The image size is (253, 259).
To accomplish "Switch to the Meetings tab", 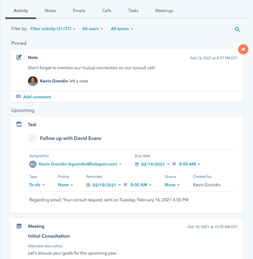I will pyautogui.click(x=164, y=11).
